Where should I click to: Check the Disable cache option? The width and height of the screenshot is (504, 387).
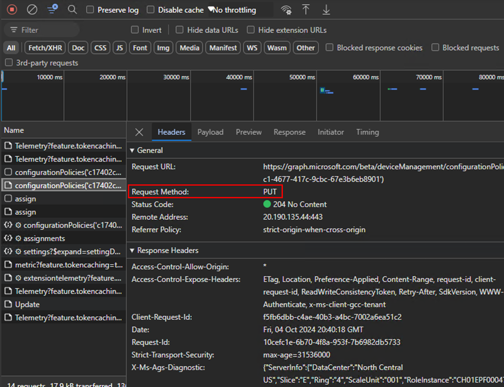tap(150, 10)
